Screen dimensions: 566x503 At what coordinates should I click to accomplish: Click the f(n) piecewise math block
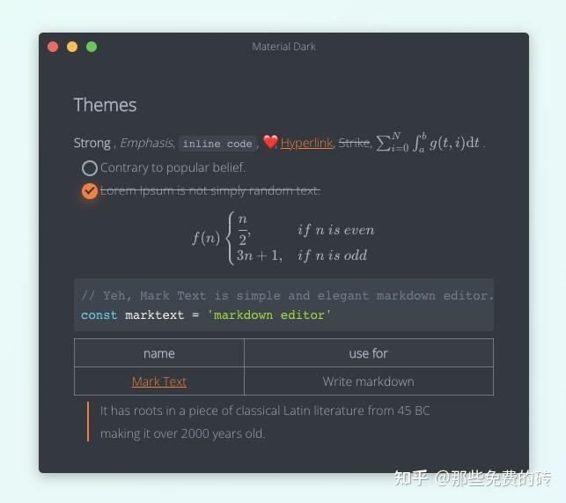(283, 239)
